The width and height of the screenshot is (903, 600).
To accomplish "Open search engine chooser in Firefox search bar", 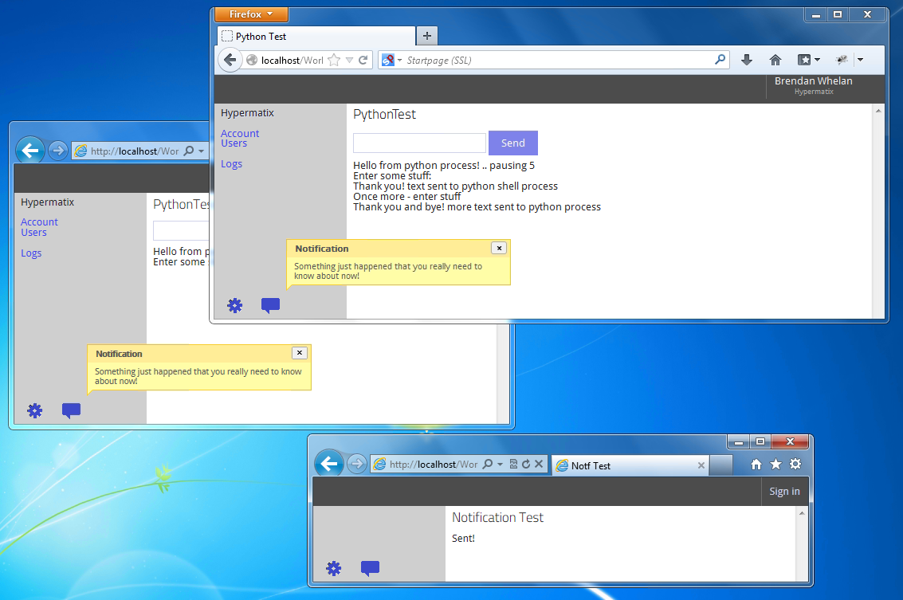I will [391, 60].
